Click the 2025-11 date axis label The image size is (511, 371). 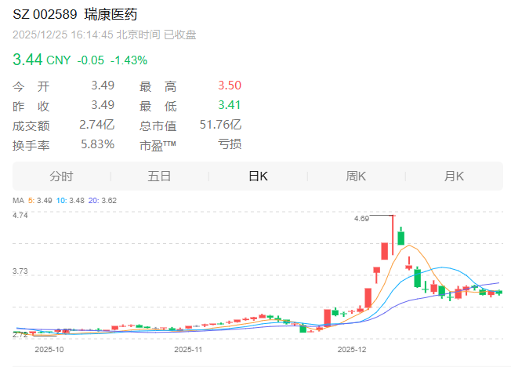(x=188, y=348)
